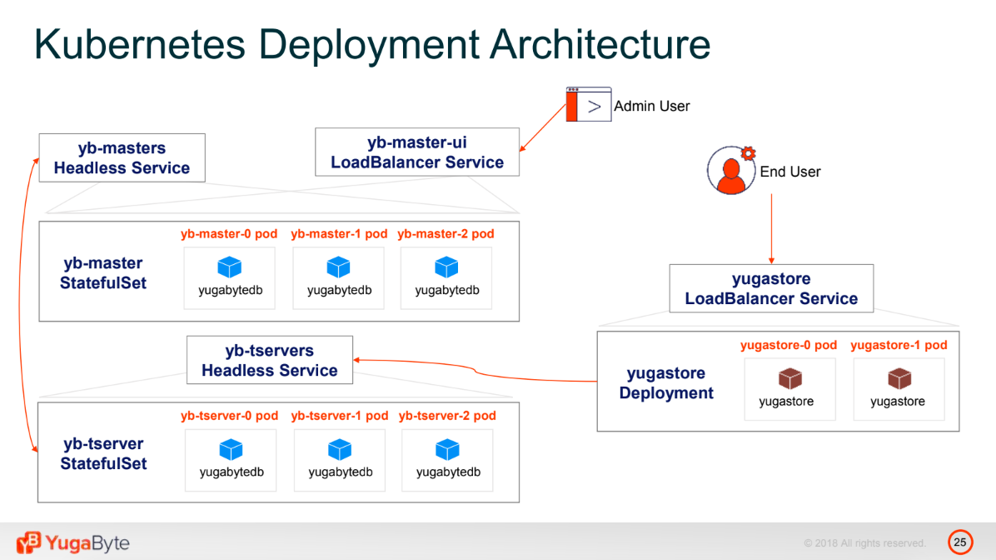Select the yb-tserver-0 pod cube icon
Image resolution: width=996 pixels, height=560 pixels.
pos(231,449)
